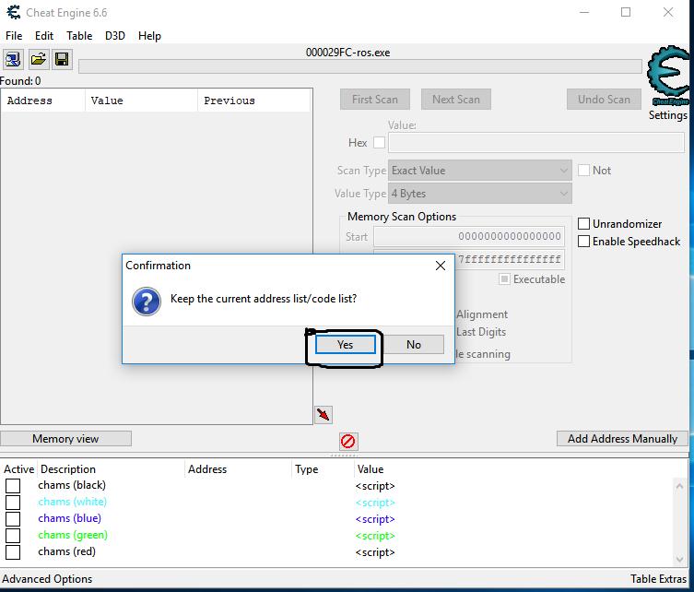Image resolution: width=694 pixels, height=592 pixels.
Task: Open the Table menu
Action: tap(79, 36)
